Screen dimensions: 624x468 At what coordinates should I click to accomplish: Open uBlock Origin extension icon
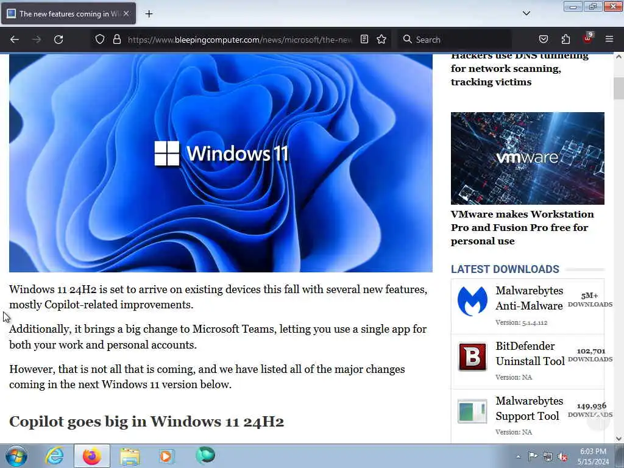click(587, 38)
